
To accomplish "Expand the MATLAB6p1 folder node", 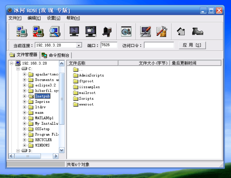I will click(24, 118).
